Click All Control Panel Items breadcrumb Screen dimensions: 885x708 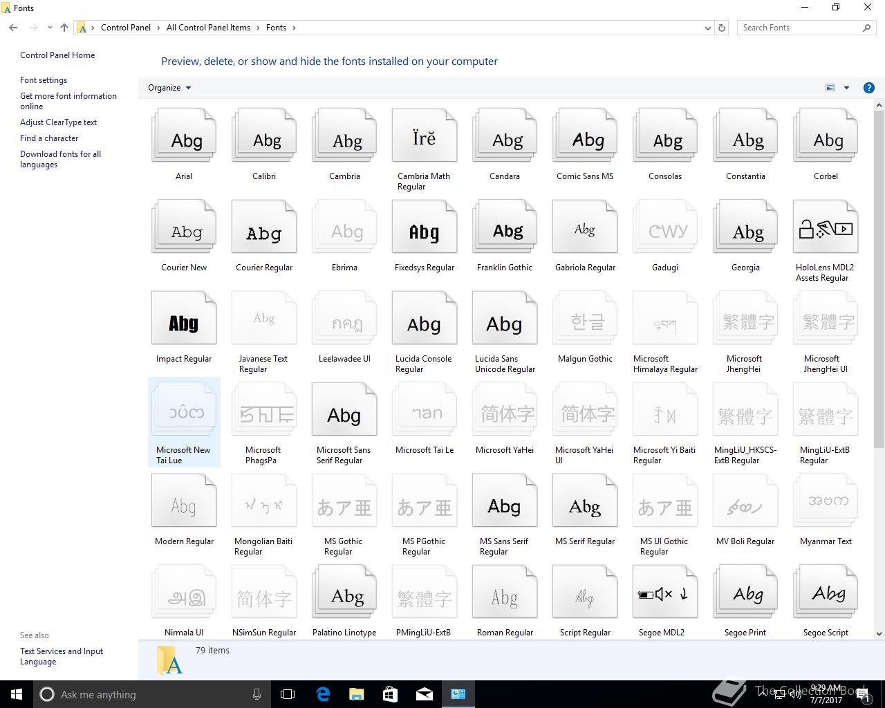[208, 28]
